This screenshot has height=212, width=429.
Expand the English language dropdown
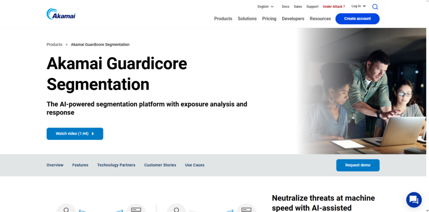(x=265, y=7)
